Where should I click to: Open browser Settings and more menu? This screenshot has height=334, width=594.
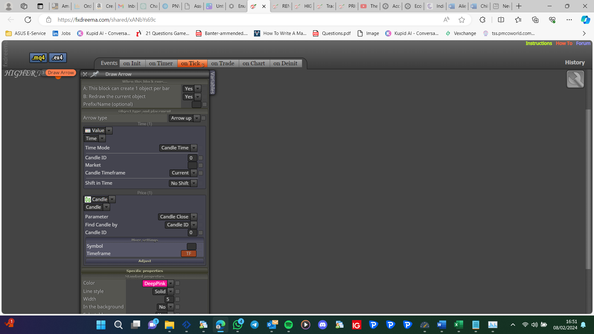pos(569,20)
